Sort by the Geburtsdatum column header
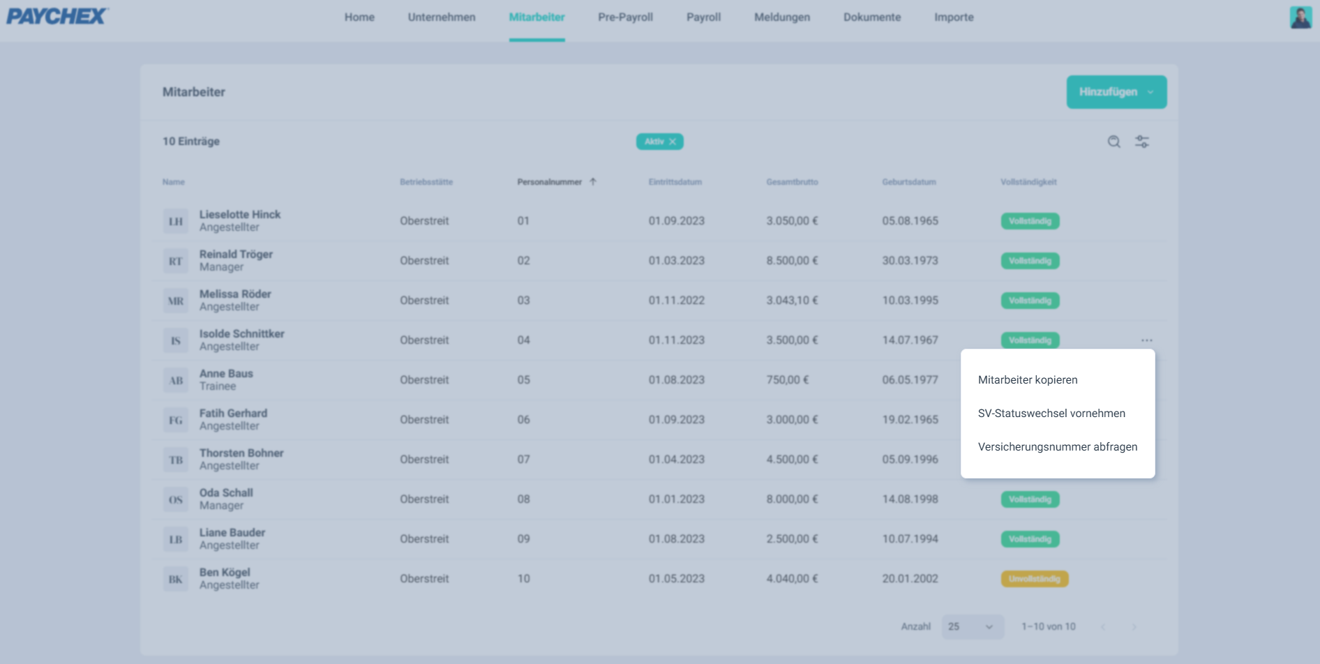This screenshot has height=664, width=1320. click(909, 182)
